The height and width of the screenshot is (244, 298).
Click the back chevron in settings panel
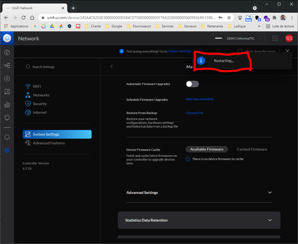(x=112, y=67)
